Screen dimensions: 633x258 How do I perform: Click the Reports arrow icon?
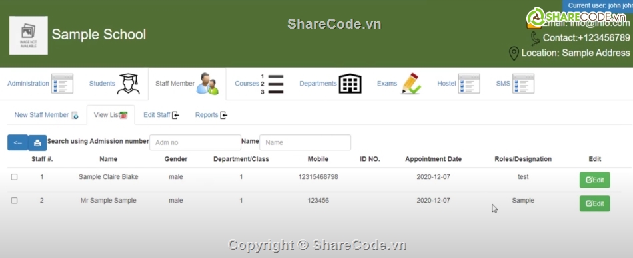pyautogui.click(x=224, y=115)
